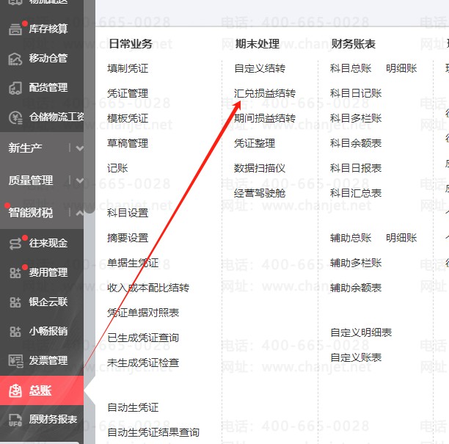Open 移动仓管 module label

(48, 58)
